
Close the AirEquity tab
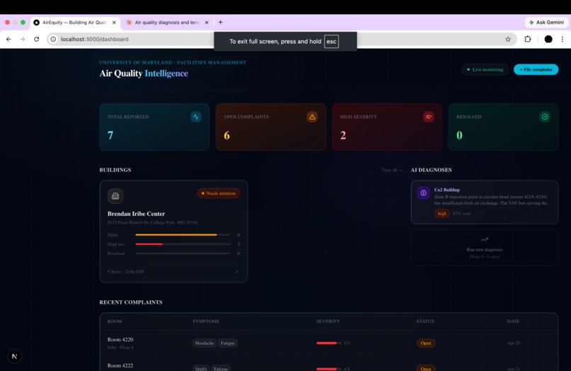point(114,22)
